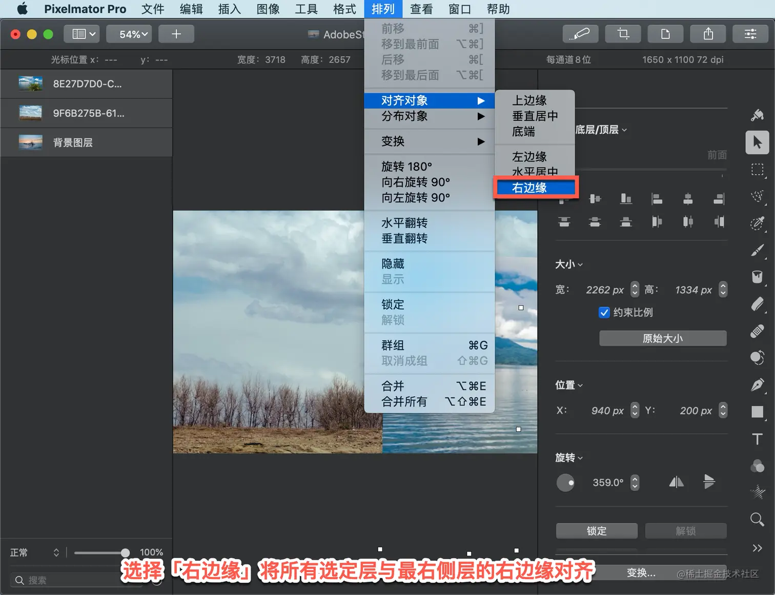Image resolution: width=775 pixels, height=595 pixels.
Task: Choose 右边缘 in the align submenu
Action: point(535,188)
